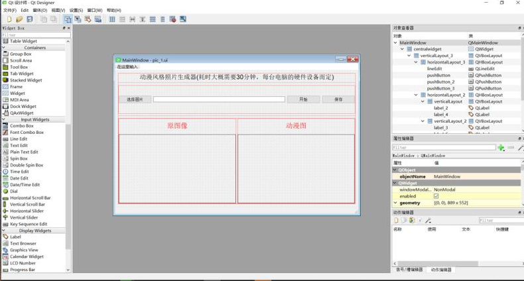The width and height of the screenshot is (524, 281).
Task: Switch to Edit Tab Order mode icon
Action: coord(98,19)
